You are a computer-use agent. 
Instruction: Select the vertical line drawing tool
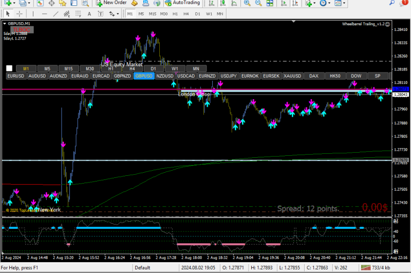[x=33, y=14]
